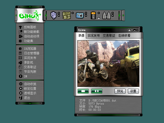Viewport: 164px width, 123px height.
Task: Open dropdown arrow beside twin towers icon
Action: coord(113,16)
